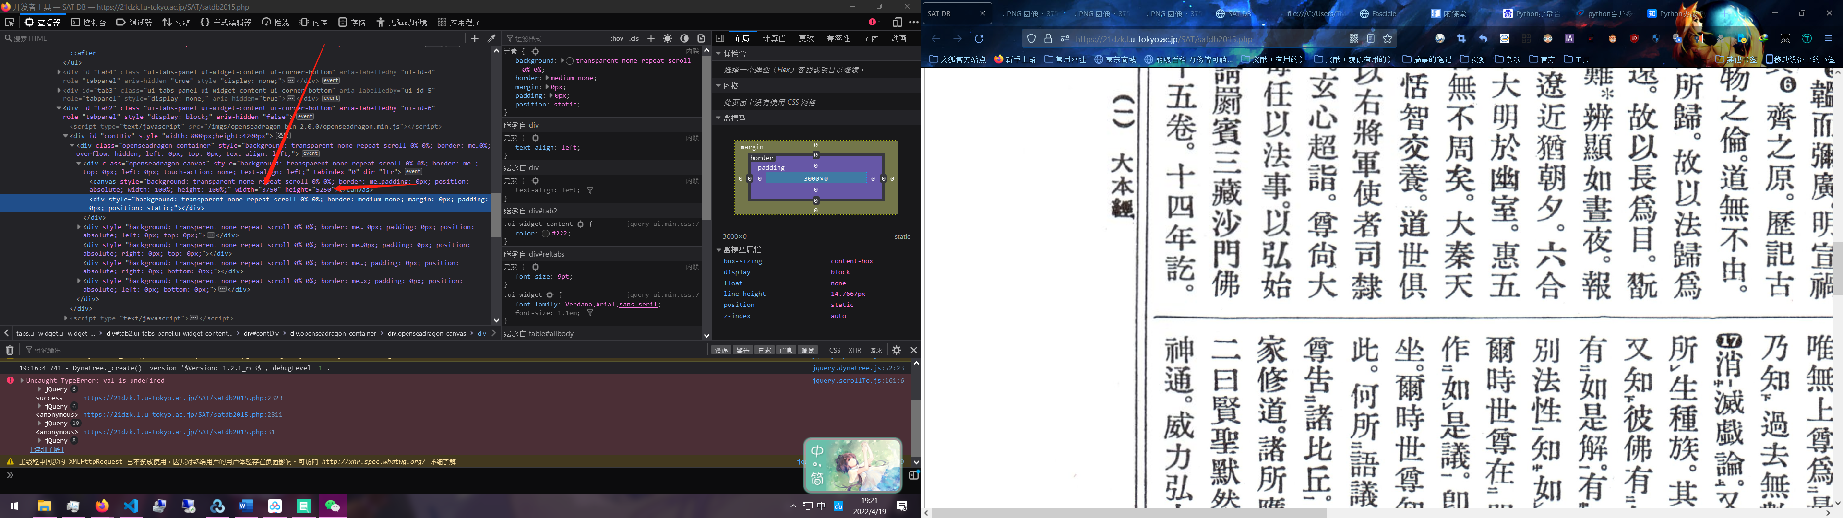Click the #222 color swatch in .ui-widget-content
The height and width of the screenshot is (518, 1843).
click(x=546, y=234)
